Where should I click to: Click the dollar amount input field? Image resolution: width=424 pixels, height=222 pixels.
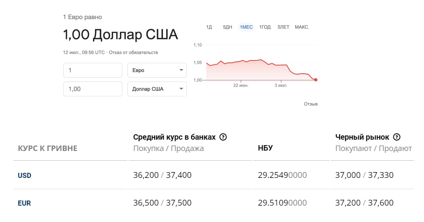pos(93,89)
